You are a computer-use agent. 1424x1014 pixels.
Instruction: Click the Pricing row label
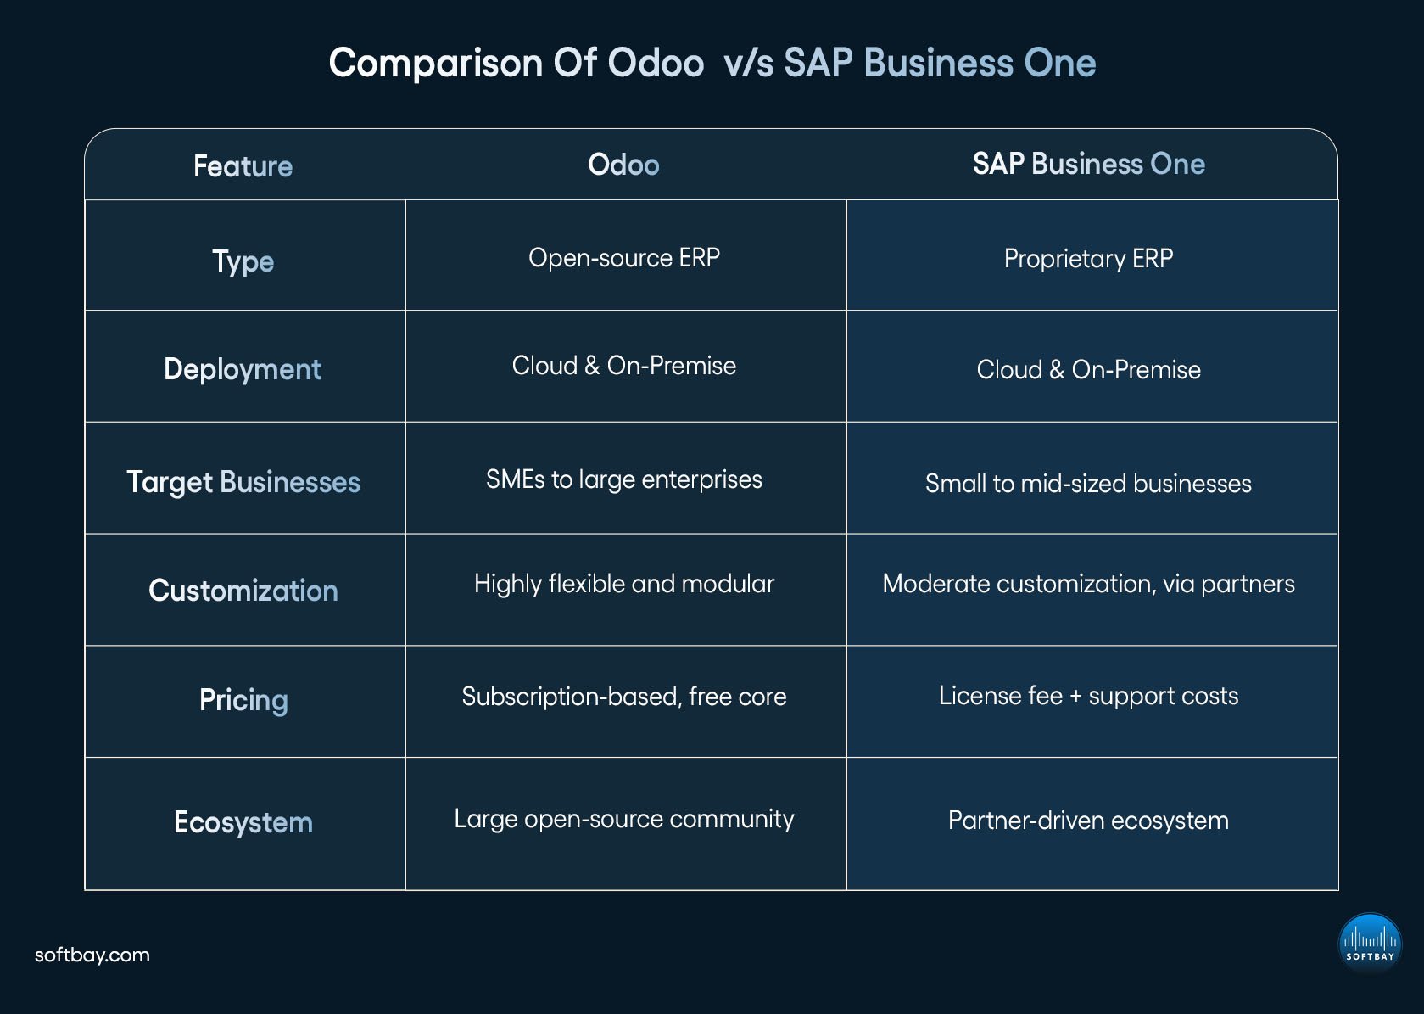click(x=243, y=700)
